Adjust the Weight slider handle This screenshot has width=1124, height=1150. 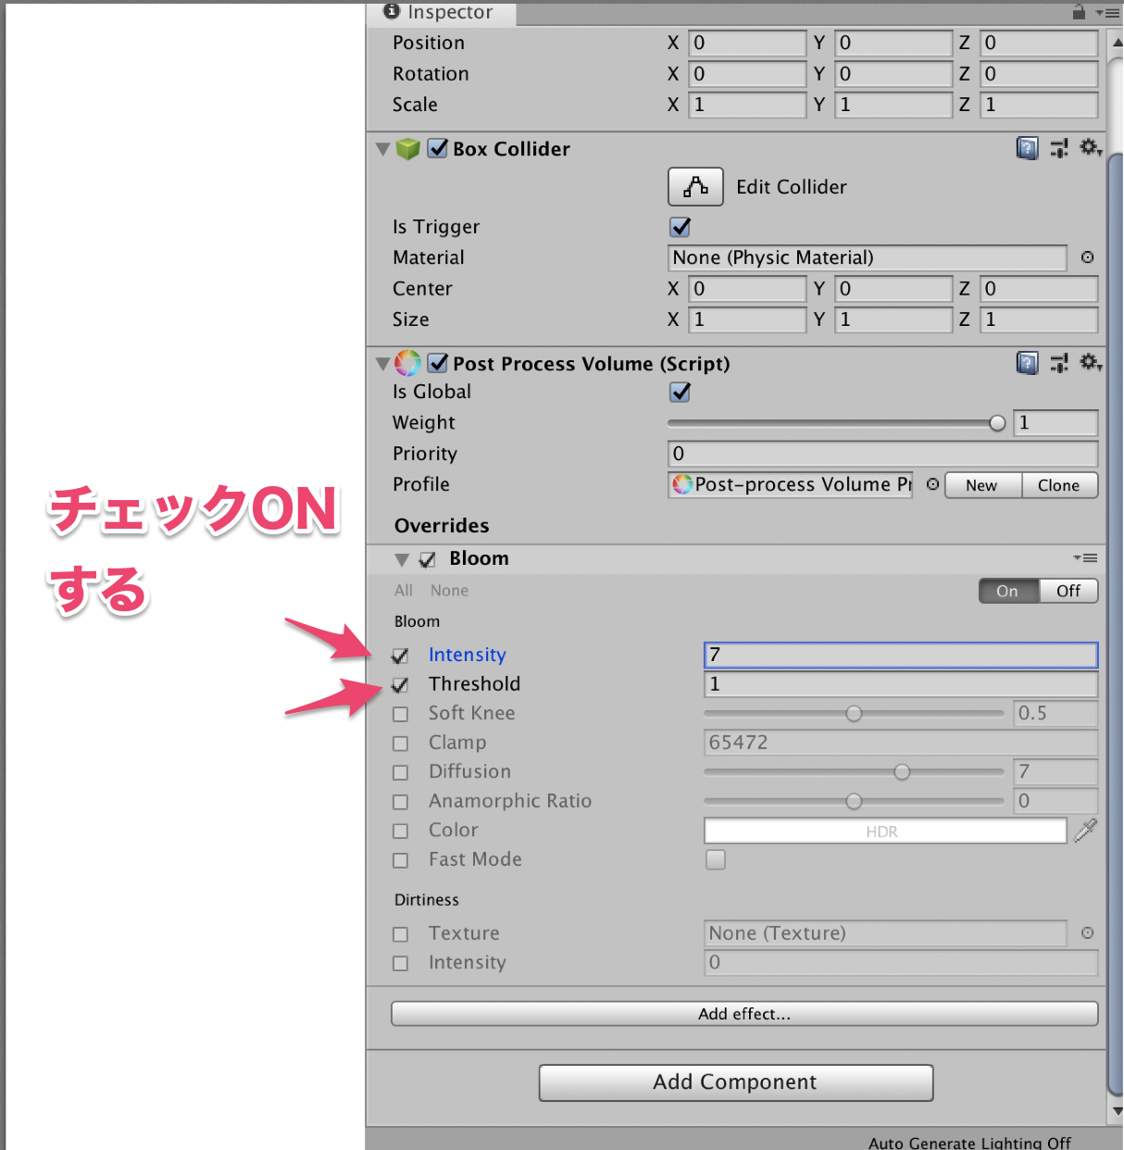coord(997,423)
